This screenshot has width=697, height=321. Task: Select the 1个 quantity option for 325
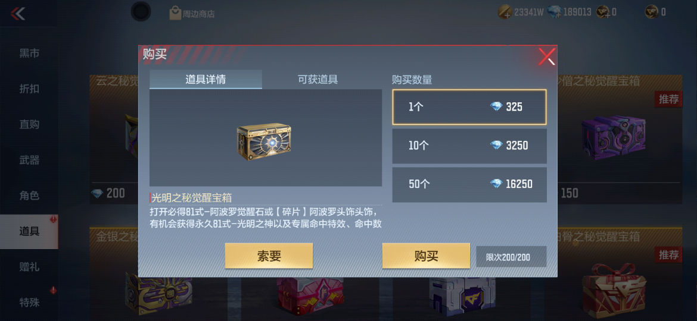tap(469, 107)
